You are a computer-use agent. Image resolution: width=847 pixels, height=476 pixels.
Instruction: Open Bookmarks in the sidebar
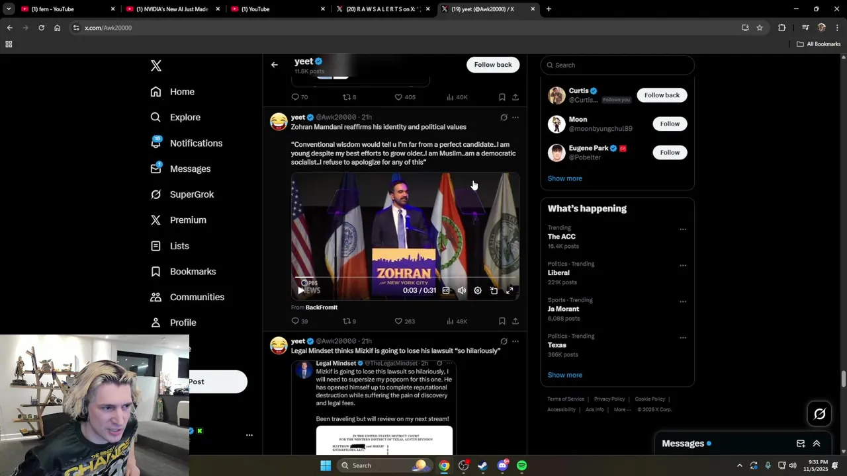tap(183, 272)
